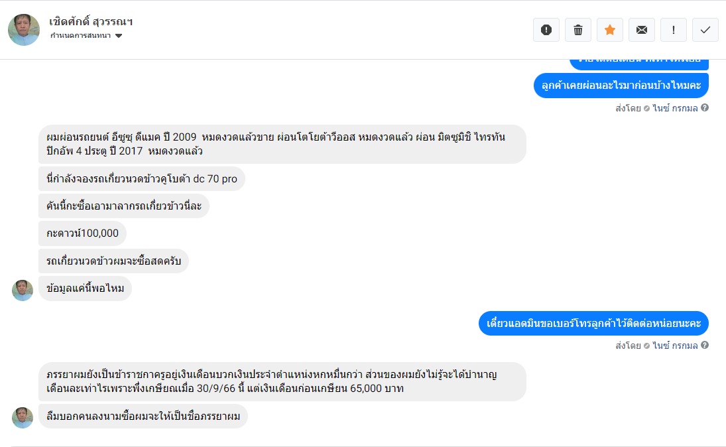The image size is (726, 447).
Task: Delete conversation with the trash icon
Action: 578,30
